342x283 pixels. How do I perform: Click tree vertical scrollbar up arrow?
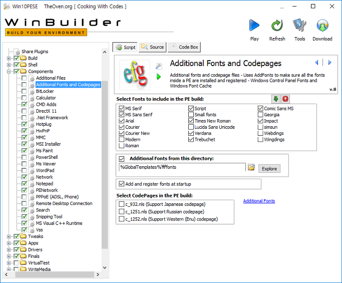(x=105, y=52)
